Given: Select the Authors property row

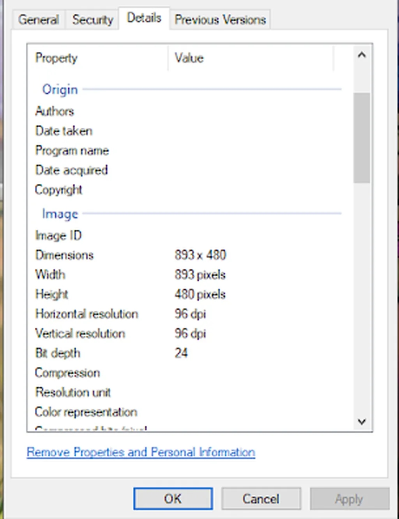Looking at the screenshot, I should click(55, 111).
